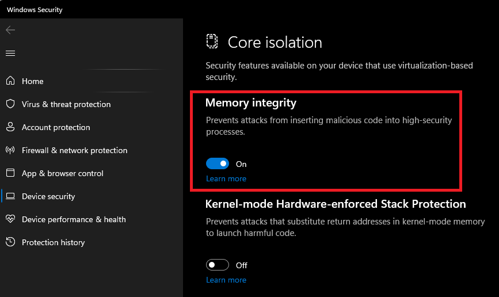Viewport: 499px width, 297px height.
Task: Click the Device performance & health heart icon
Action: (10, 219)
